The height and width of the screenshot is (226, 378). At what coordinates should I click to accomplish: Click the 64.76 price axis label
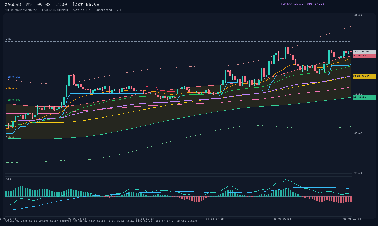click(x=358, y=173)
